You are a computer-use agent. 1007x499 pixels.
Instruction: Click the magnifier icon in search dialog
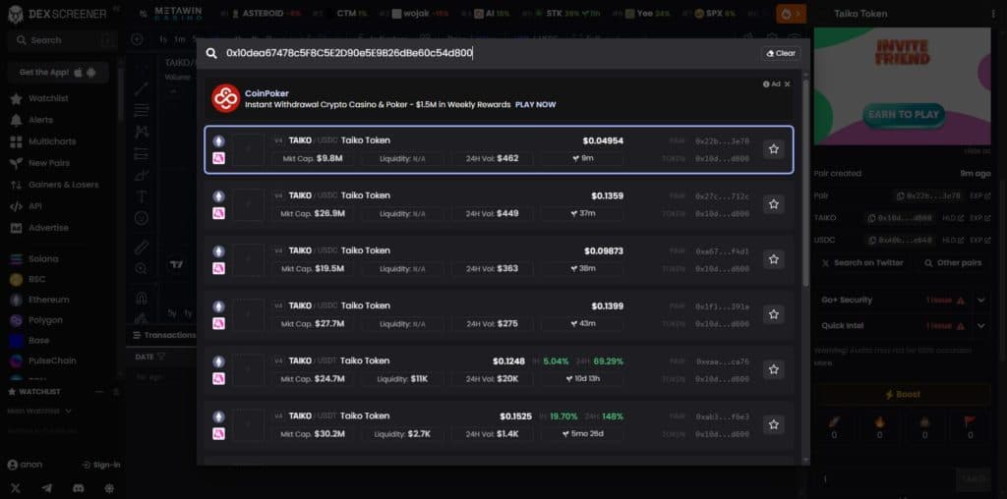point(211,53)
